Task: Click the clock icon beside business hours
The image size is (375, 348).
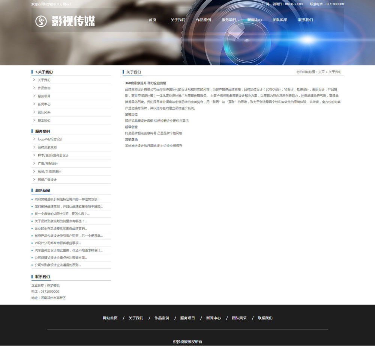Action: [x=262, y=4]
